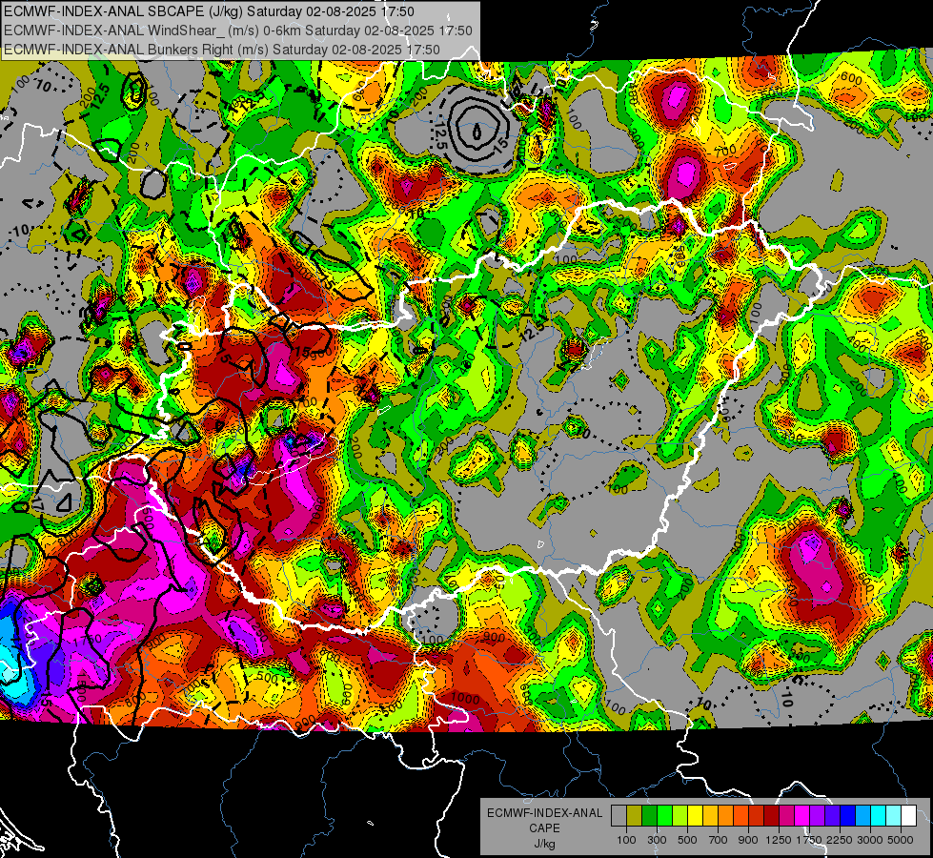Screen dimensions: 933x858
Task: Click the legend value label 700
Action: (x=719, y=840)
